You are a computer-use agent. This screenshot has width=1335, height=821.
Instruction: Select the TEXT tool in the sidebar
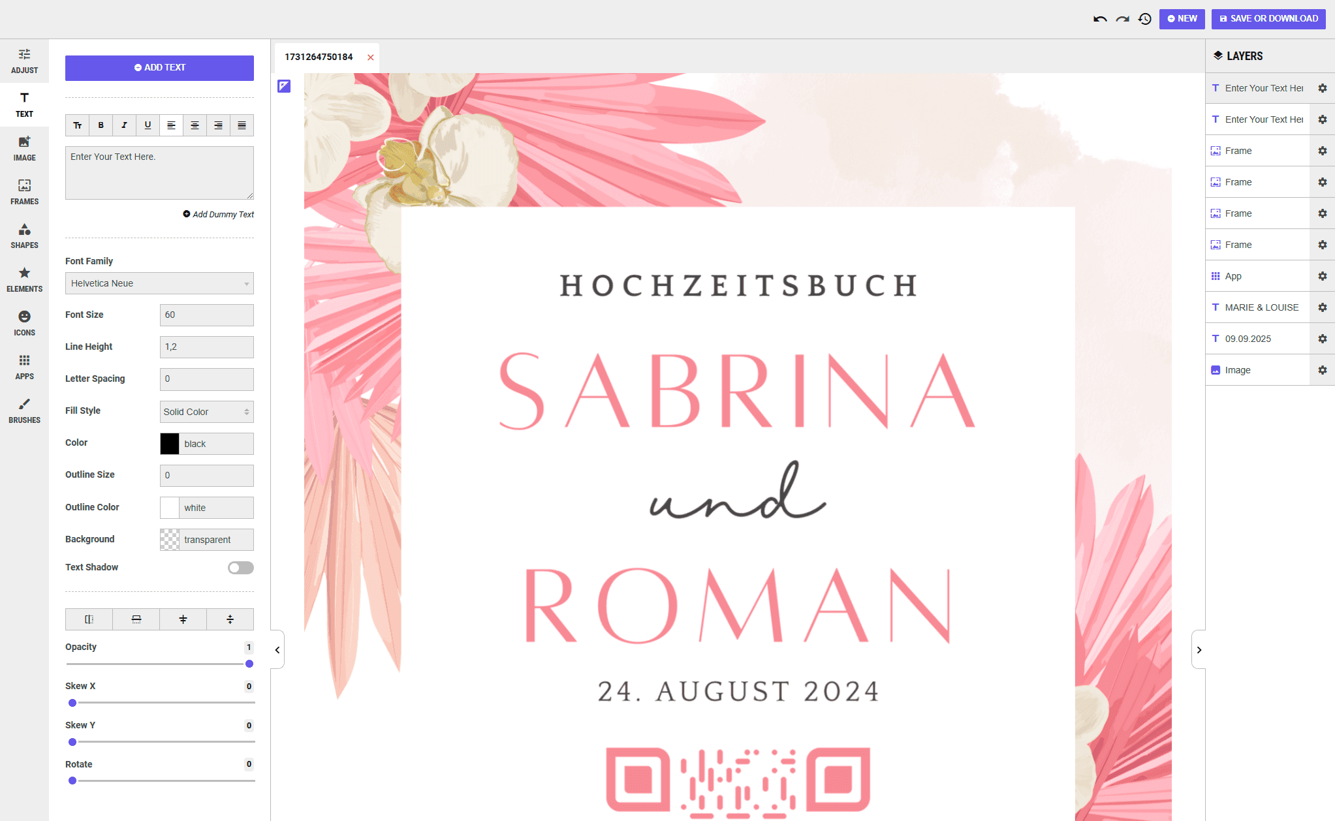pyautogui.click(x=24, y=104)
